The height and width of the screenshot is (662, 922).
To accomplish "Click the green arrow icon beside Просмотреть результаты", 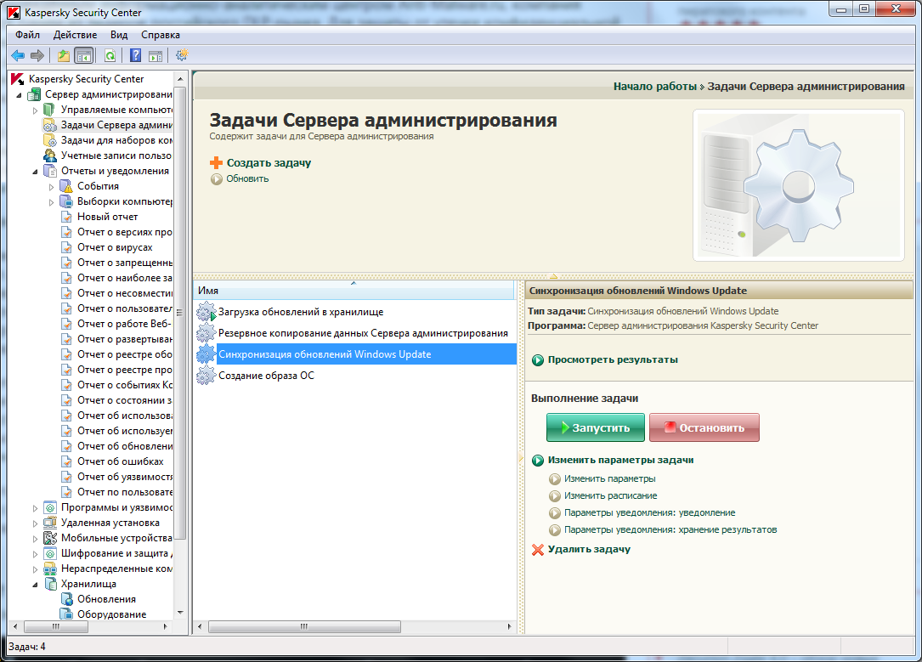I will 537,359.
